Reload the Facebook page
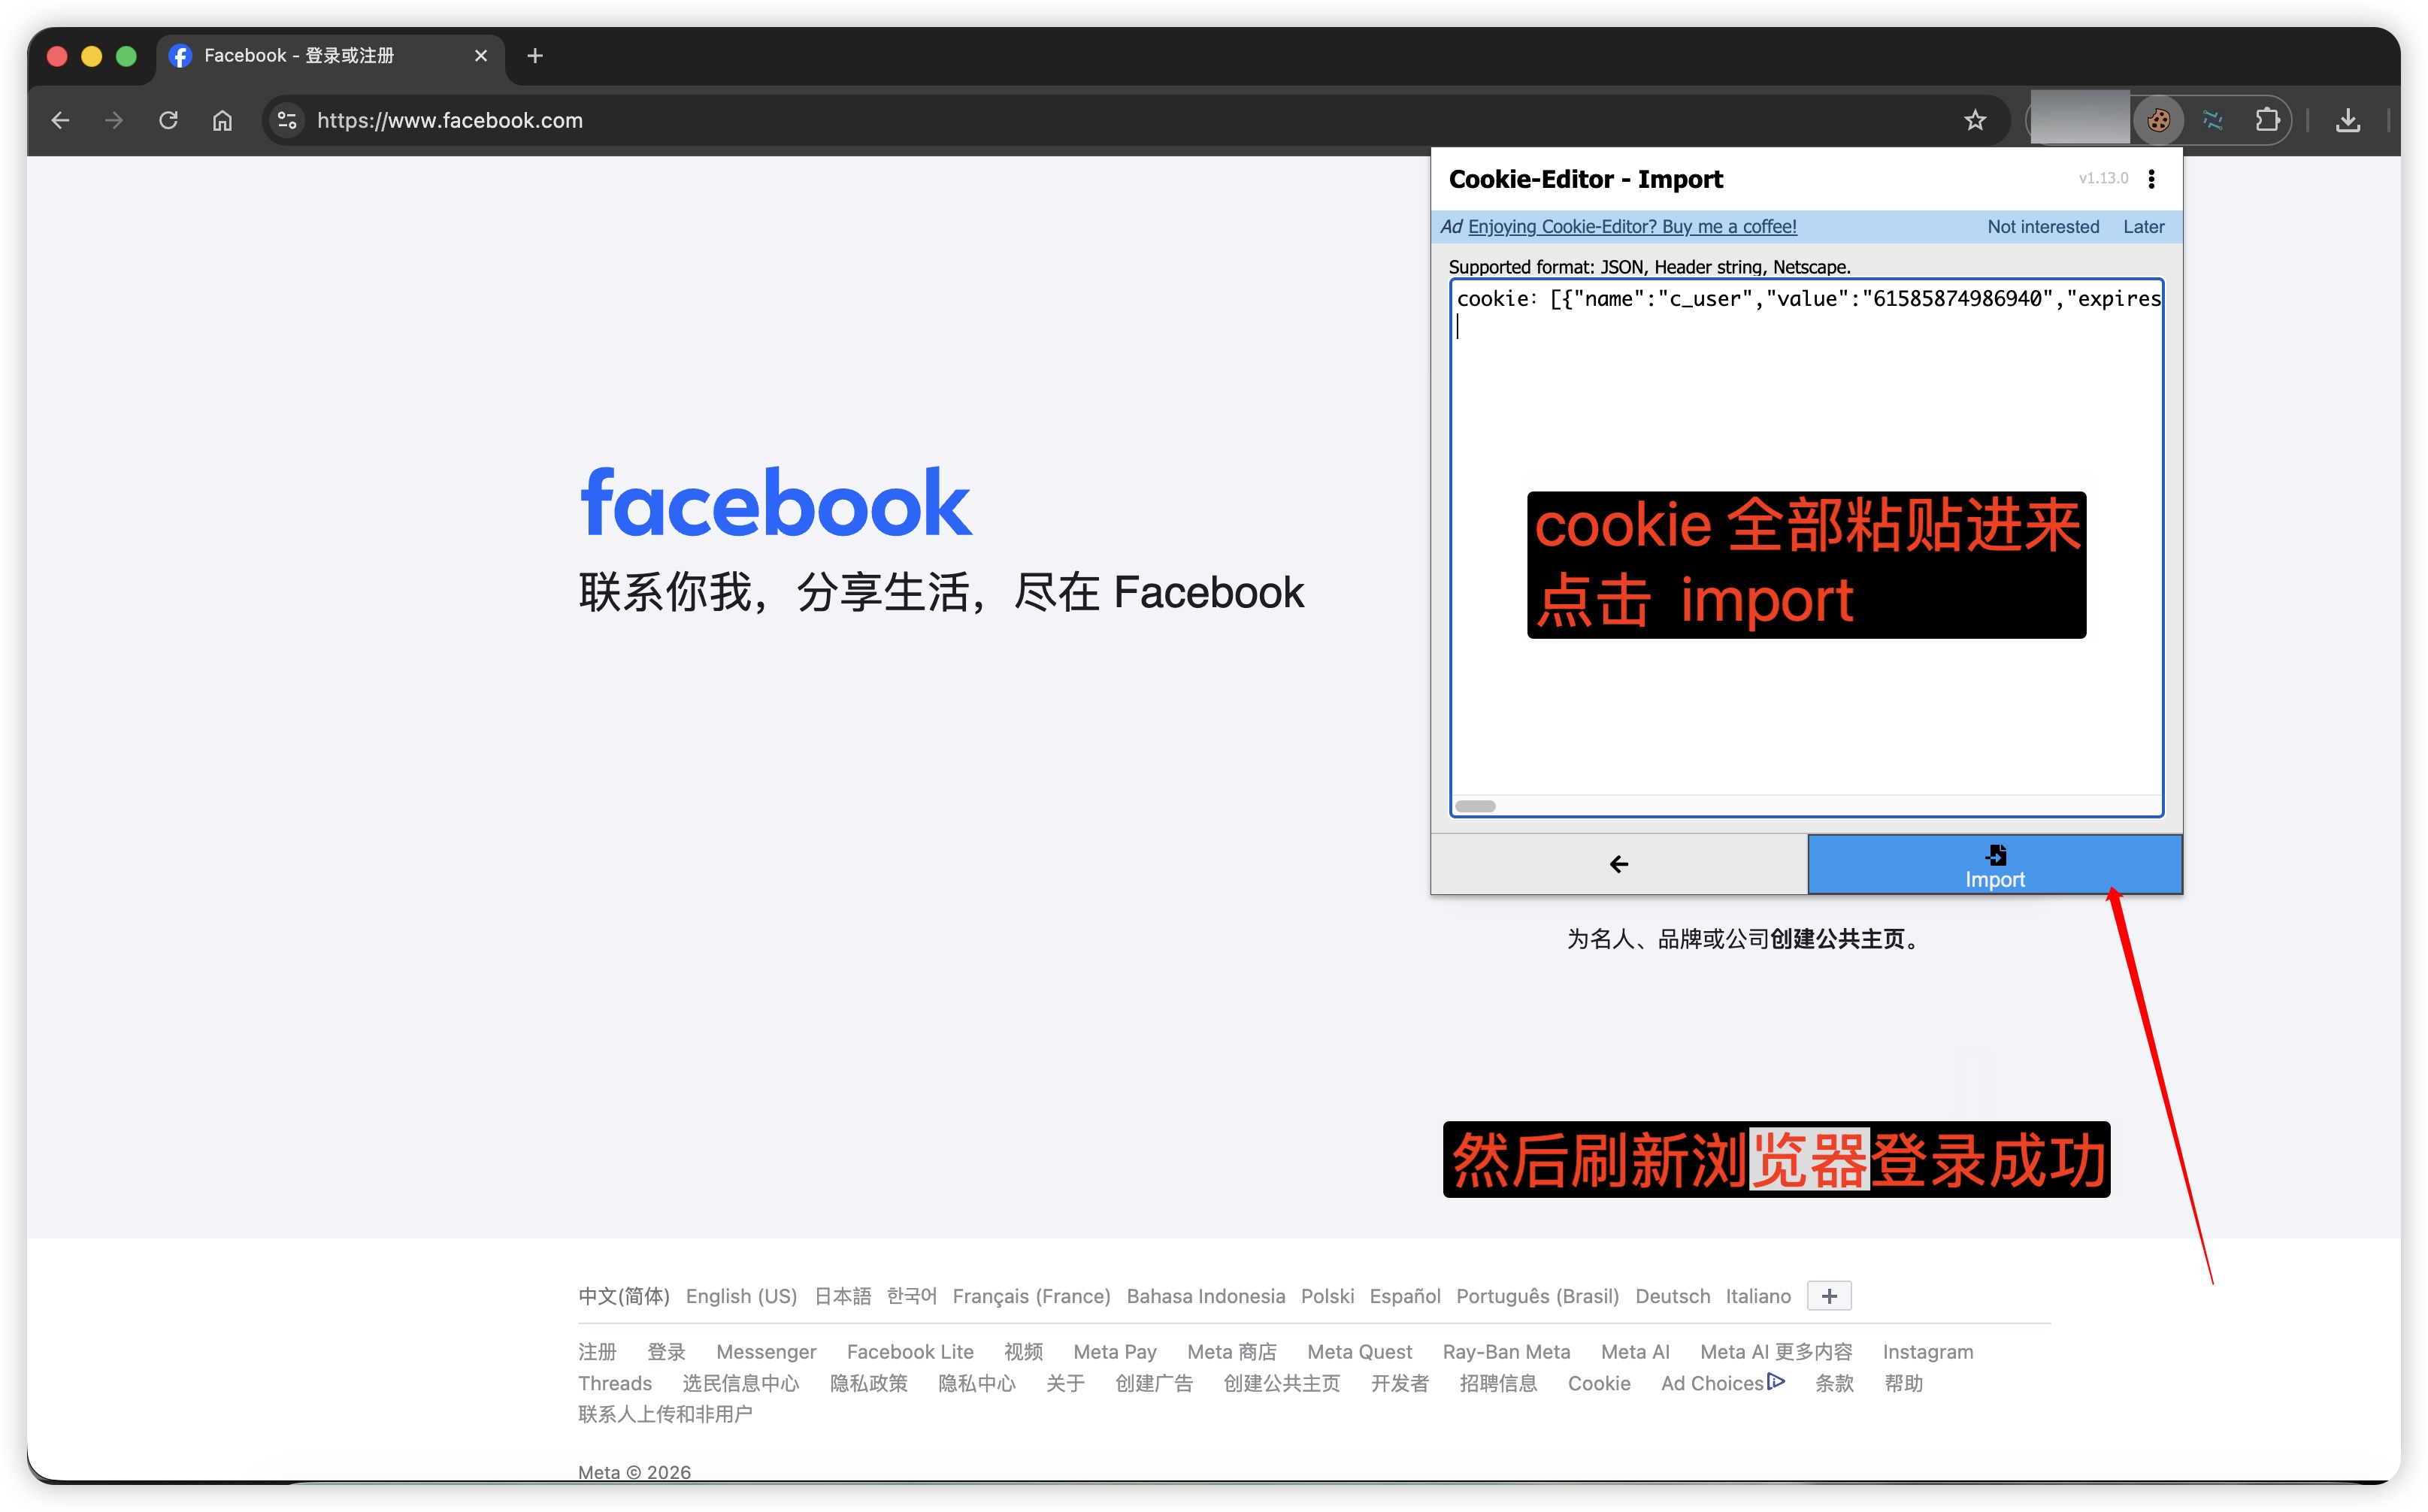Viewport: 2428px width, 1512px height. coord(168,119)
